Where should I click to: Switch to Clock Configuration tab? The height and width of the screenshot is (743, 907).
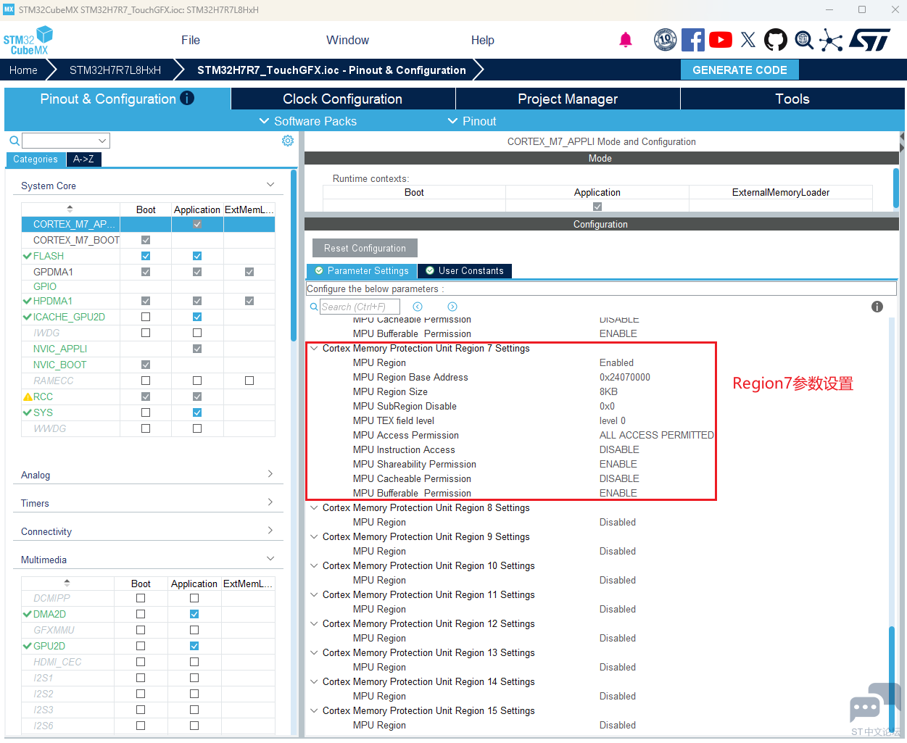tap(343, 99)
